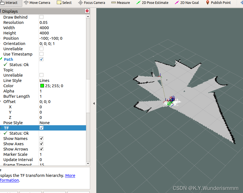Screen dimensions: 243x193
Task: Toggle Unreliable checkbox below Orientation
Action: [x=41, y=49]
